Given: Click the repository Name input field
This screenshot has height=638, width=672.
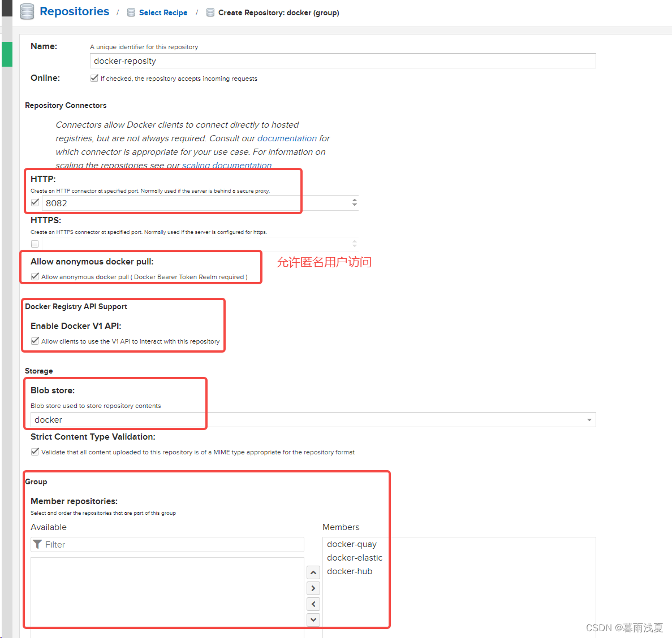Looking at the screenshot, I should tap(342, 61).
